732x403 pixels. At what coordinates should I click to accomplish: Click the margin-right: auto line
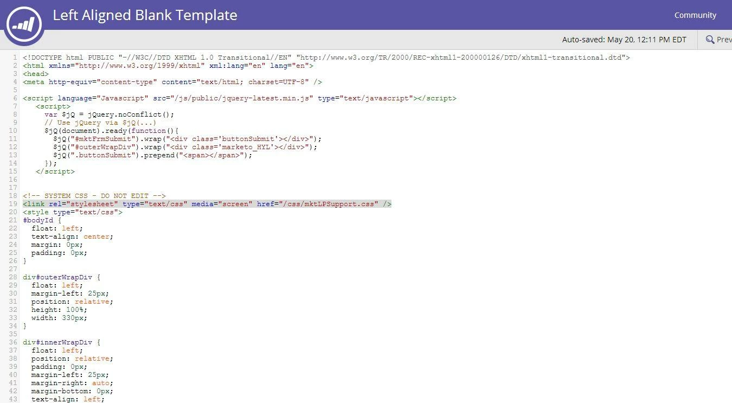click(x=73, y=383)
